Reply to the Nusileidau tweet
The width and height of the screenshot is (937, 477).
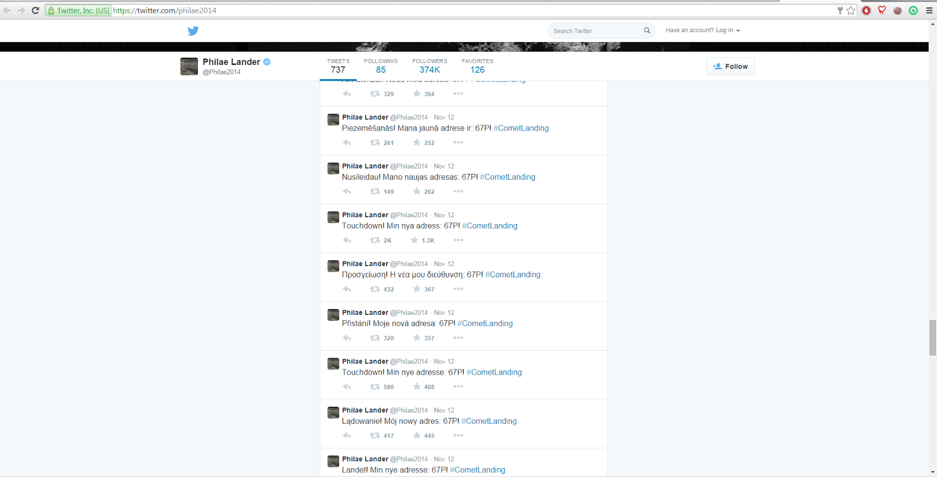coord(347,191)
